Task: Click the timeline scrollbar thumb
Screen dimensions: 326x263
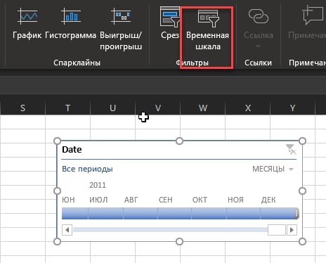Action: [277, 230]
